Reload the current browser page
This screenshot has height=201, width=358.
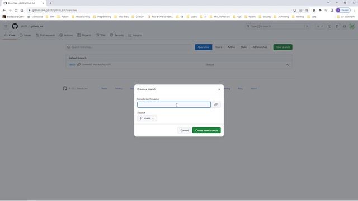[x=16, y=10]
